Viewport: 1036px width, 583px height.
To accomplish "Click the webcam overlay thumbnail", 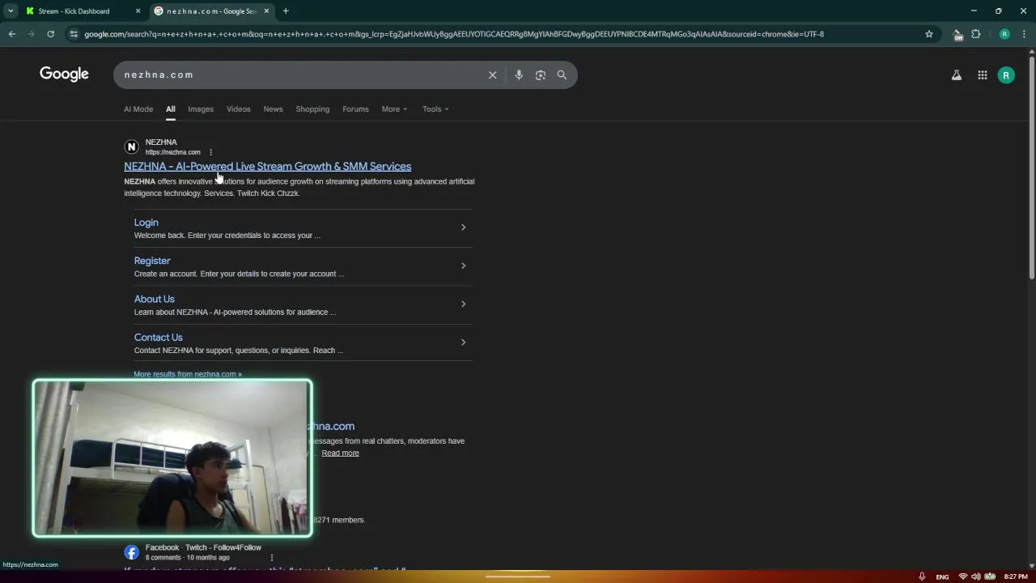I will [172, 458].
